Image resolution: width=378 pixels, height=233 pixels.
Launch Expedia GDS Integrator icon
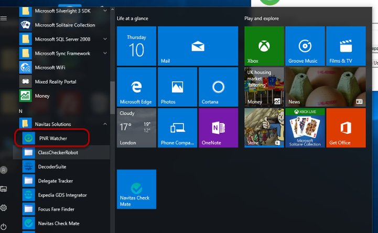(x=28, y=195)
